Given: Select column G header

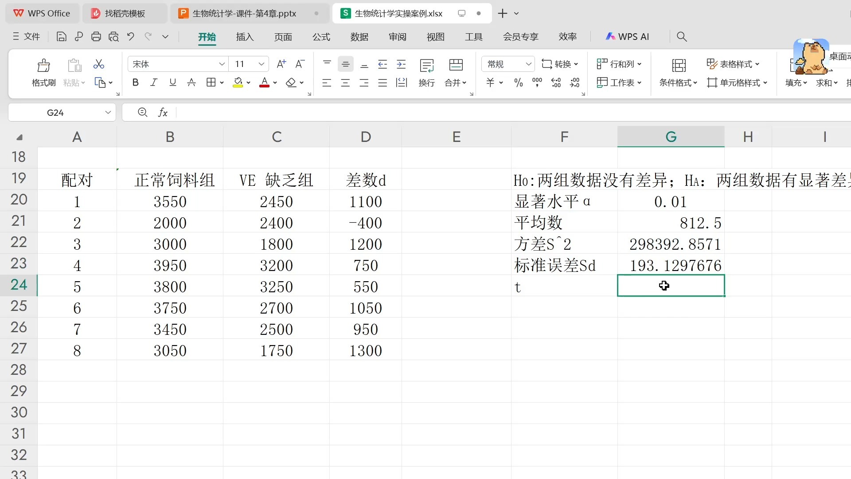Looking at the screenshot, I should [x=671, y=137].
